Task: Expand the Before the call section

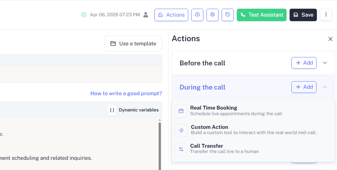Action: click(325, 63)
